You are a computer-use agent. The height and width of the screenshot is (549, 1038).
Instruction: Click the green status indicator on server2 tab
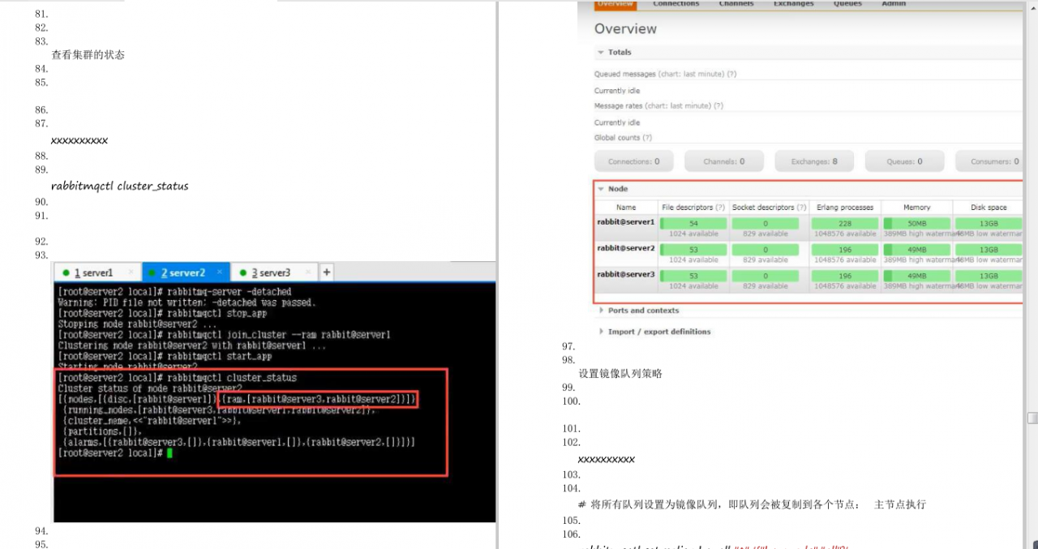pyautogui.click(x=151, y=272)
